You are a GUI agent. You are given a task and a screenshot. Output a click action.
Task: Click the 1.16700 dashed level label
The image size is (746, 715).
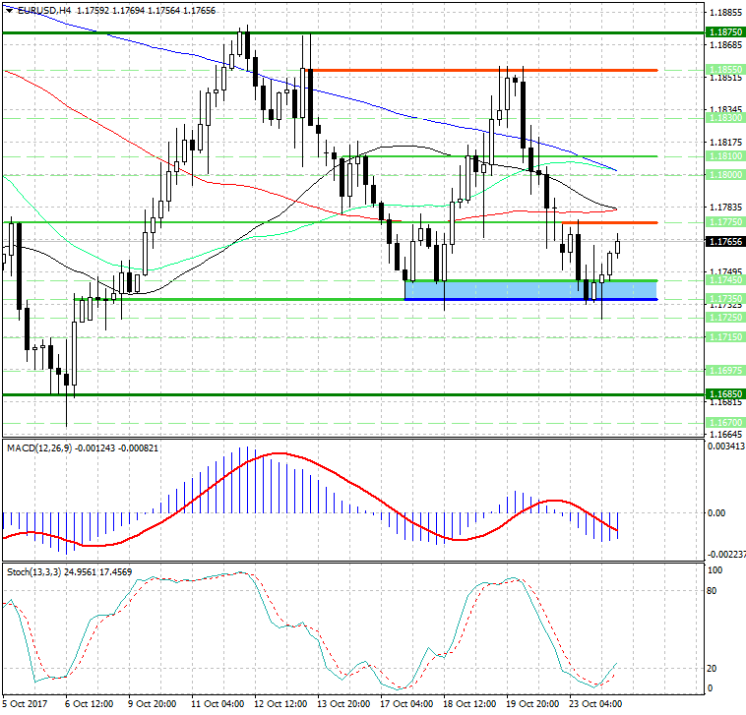(724, 422)
